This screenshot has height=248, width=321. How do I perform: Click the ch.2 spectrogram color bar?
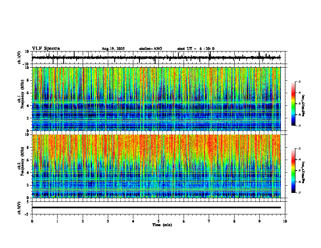(x=293, y=171)
